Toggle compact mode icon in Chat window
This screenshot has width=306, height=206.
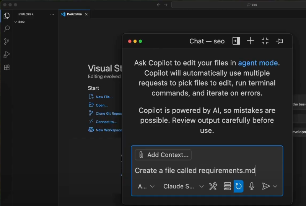[265, 41]
